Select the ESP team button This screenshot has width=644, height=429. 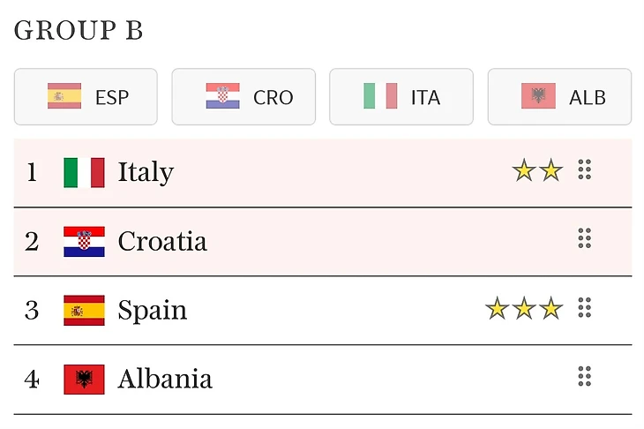86,97
